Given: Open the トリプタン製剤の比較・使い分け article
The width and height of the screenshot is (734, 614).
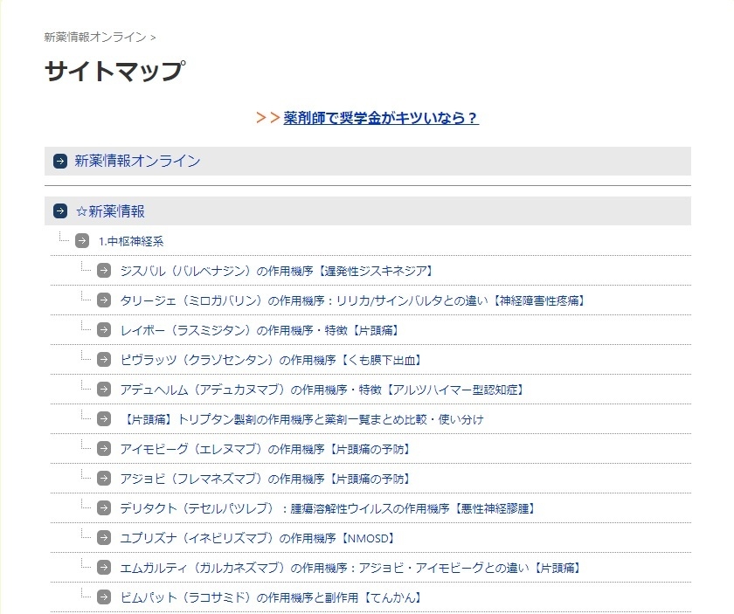Looking at the screenshot, I should (x=297, y=419).
